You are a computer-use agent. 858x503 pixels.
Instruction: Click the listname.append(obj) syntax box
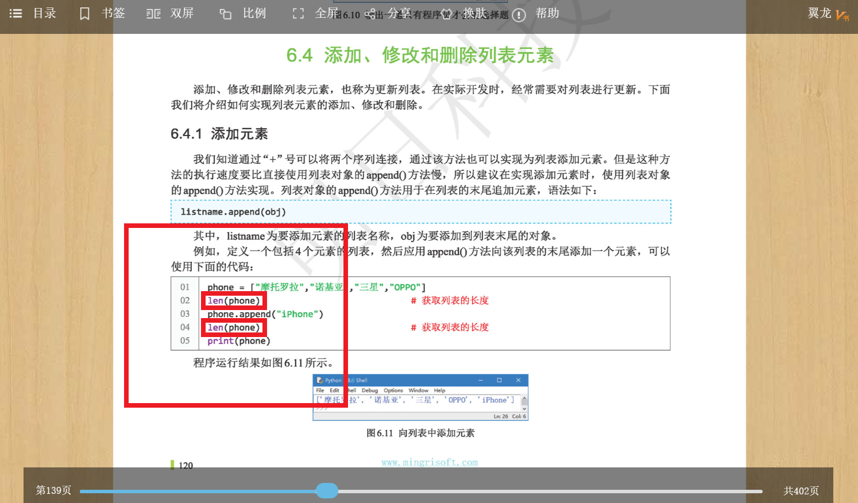click(x=421, y=212)
